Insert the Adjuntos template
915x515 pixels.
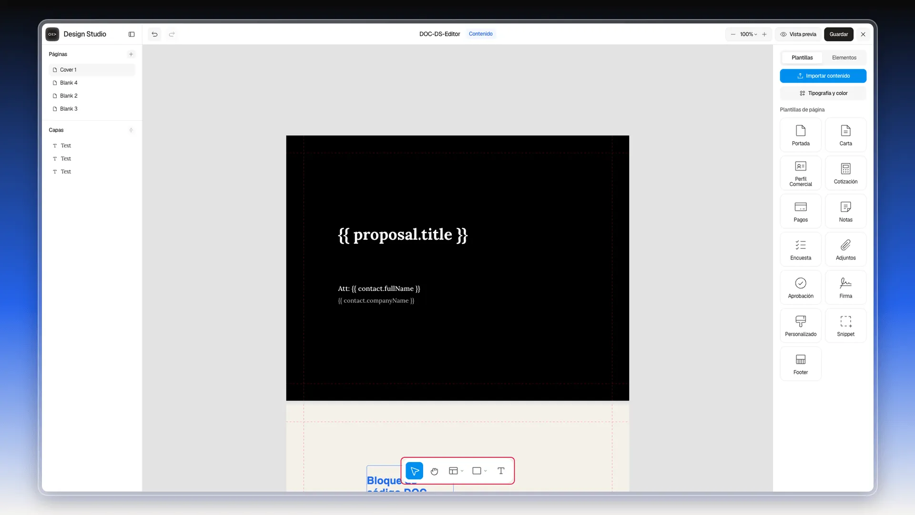click(x=845, y=250)
